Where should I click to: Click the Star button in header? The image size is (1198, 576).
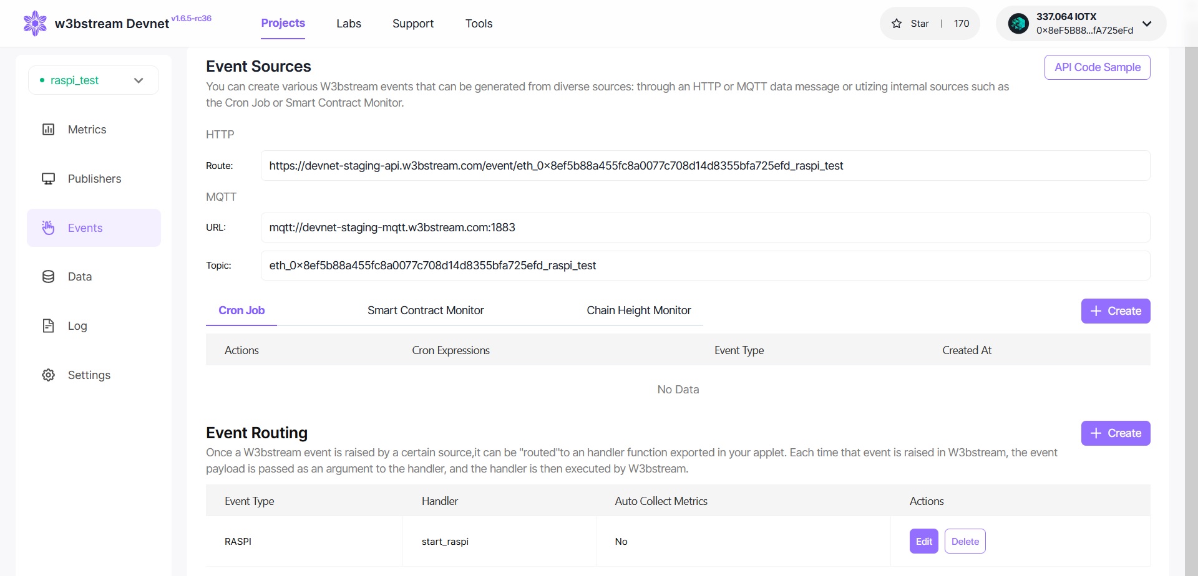coord(930,24)
